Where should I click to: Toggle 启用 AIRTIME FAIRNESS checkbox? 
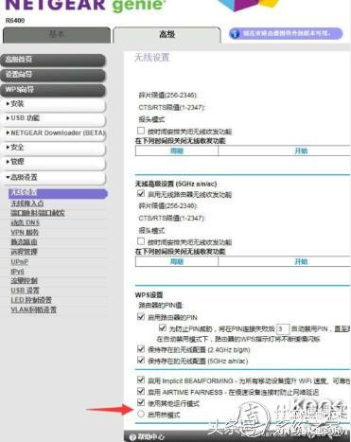click(x=141, y=392)
